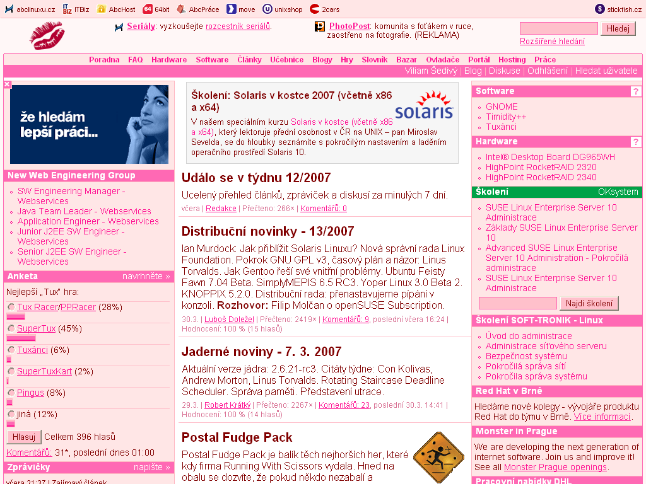Open the abclinuxu.cz network site icon
The image size is (646, 484).
(x=9, y=9)
